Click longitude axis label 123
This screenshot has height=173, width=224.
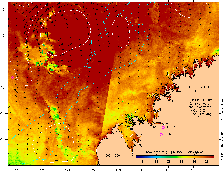[118, 170]
